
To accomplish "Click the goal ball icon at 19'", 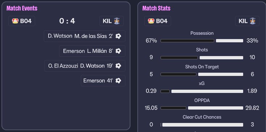I will coord(118,66).
